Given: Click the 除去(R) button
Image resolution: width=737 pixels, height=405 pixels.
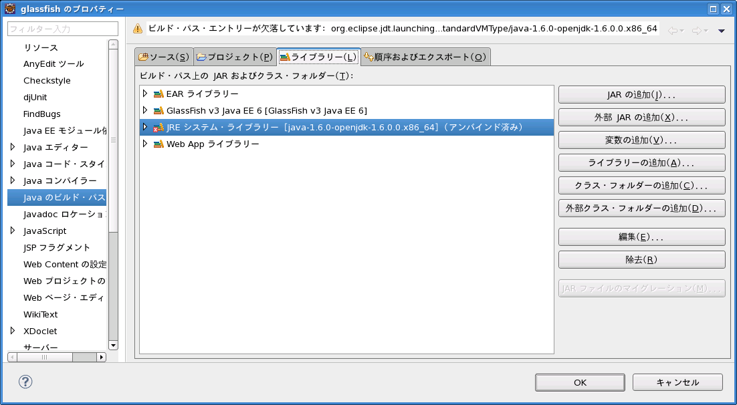Looking at the screenshot, I should (641, 259).
